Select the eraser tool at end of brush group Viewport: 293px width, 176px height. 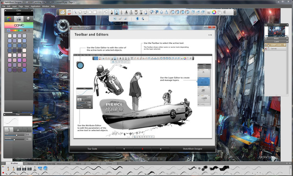coord(146,12)
